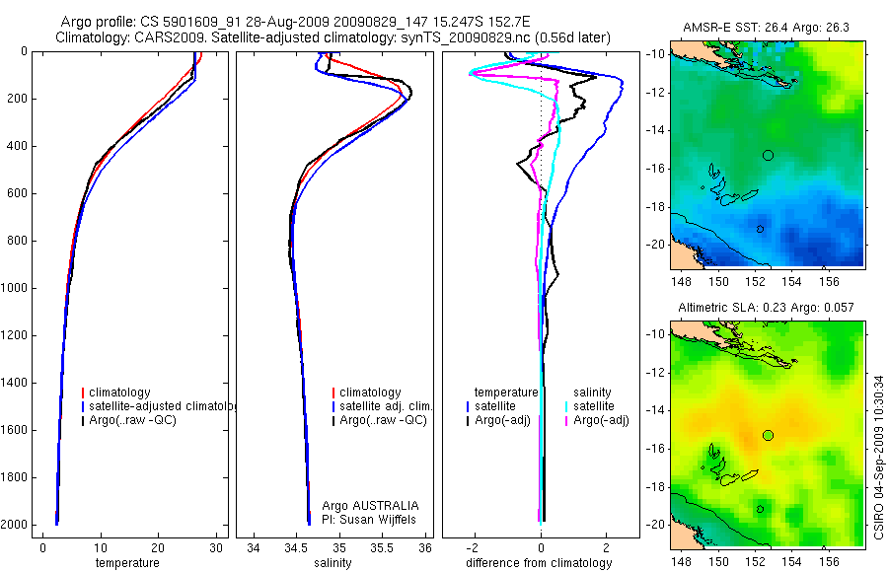Click 'satellite' under temperature heading in difference legend
This screenshot has height=572, width=888.
(495, 406)
